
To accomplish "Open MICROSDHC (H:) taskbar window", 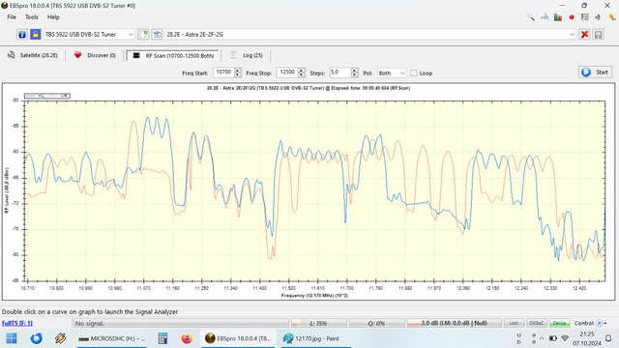I will coord(112,338).
